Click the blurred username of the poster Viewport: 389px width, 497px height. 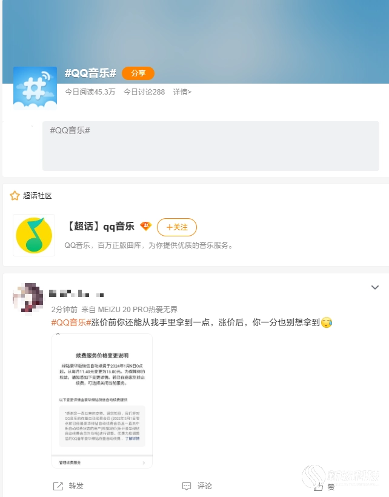click(x=76, y=293)
